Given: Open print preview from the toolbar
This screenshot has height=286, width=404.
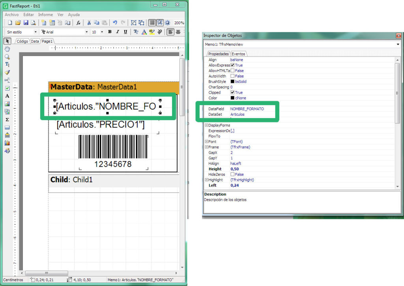Looking at the screenshot, I should (x=34, y=23).
